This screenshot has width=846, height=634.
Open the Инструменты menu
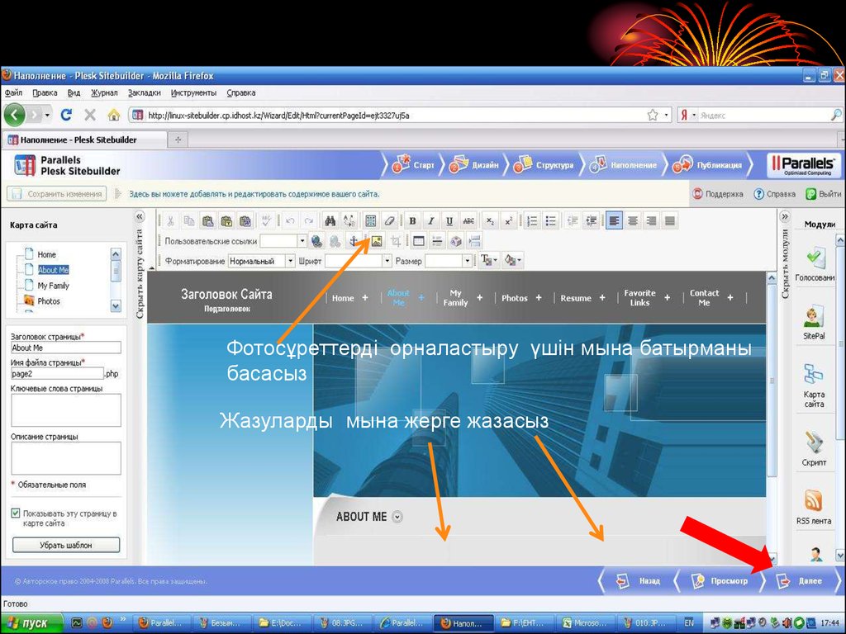pyautogui.click(x=193, y=92)
